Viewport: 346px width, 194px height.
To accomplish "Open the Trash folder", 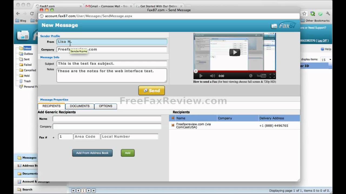I will (27, 81).
